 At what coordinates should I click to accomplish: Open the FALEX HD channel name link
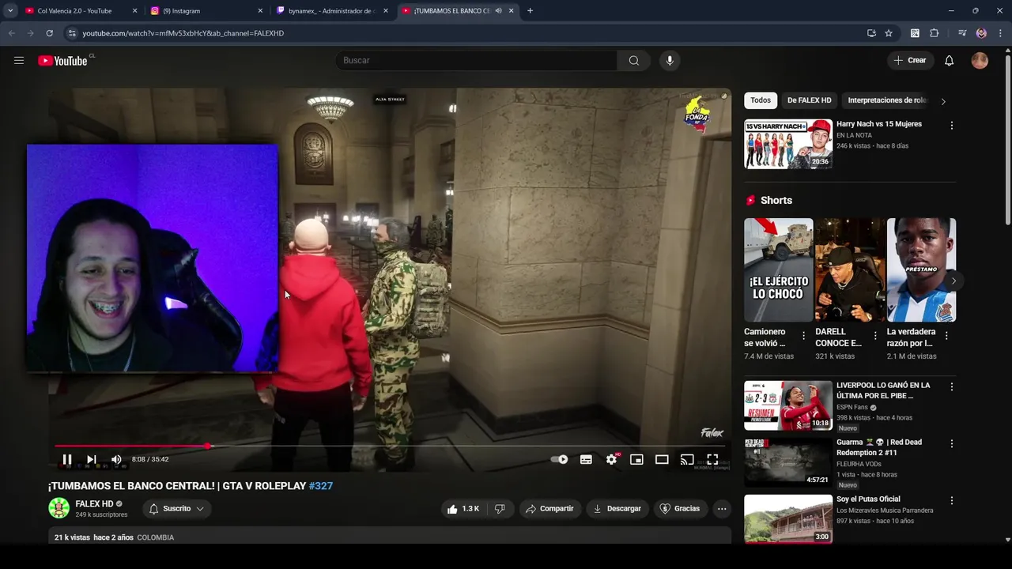coord(94,503)
